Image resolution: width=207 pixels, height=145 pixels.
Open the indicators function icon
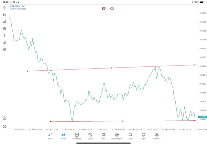coord(4,36)
